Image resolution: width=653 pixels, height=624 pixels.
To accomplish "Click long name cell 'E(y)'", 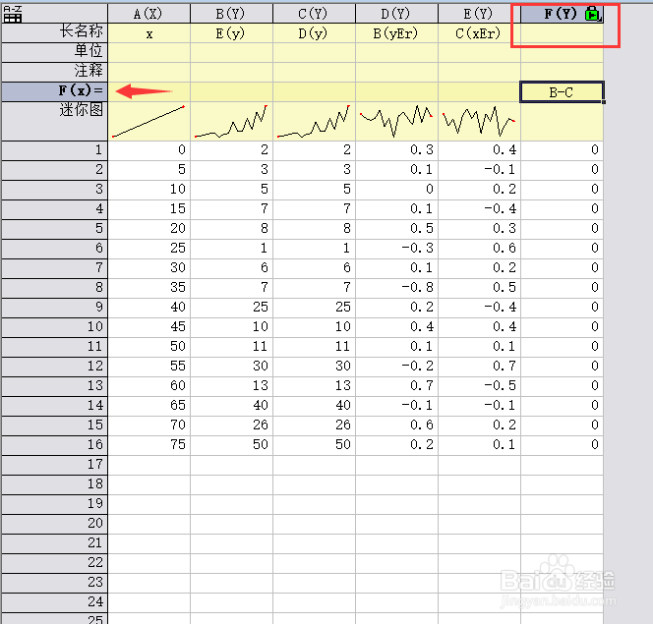I will point(231,32).
